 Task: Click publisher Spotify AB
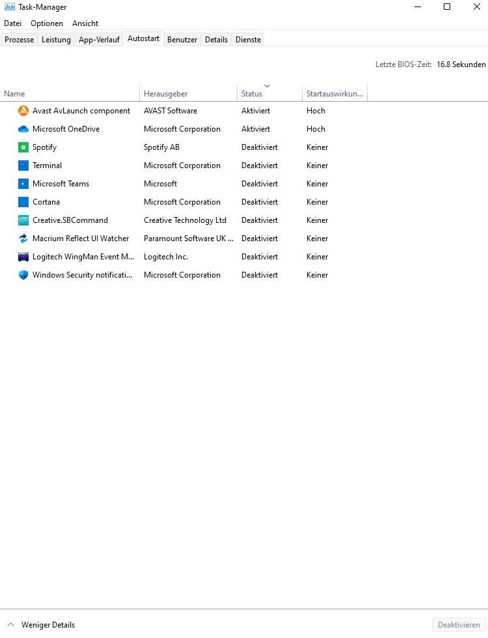click(x=161, y=147)
